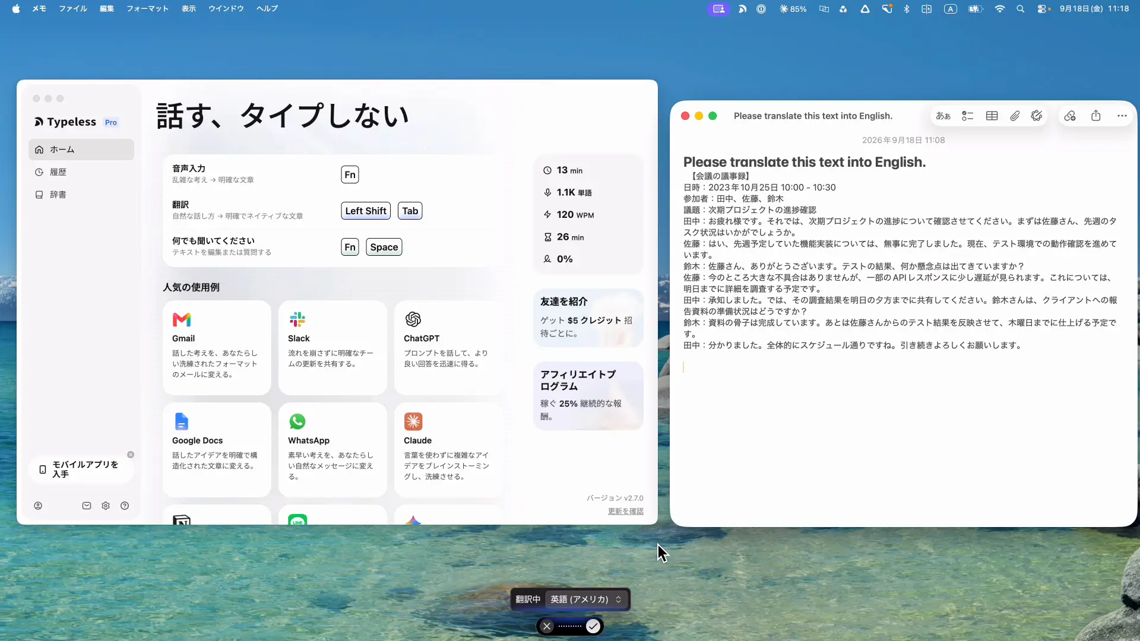
Task: Open Typeless settings gear icon
Action: pyautogui.click(x=106, y=506)
